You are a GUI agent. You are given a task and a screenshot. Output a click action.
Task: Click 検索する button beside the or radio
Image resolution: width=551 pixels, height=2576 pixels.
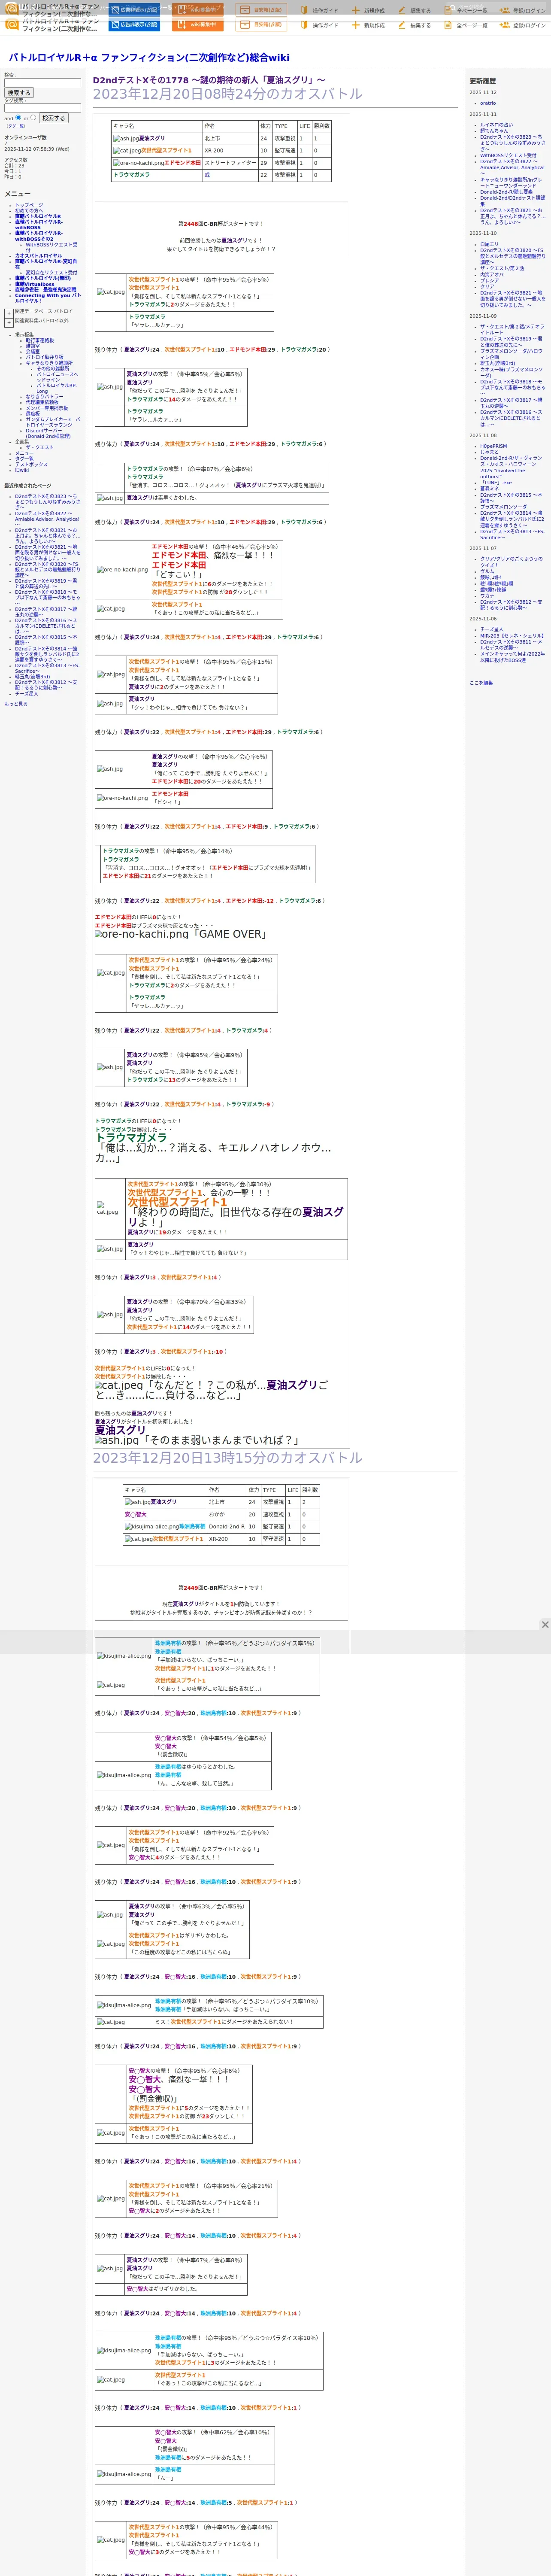coord(53,118)
